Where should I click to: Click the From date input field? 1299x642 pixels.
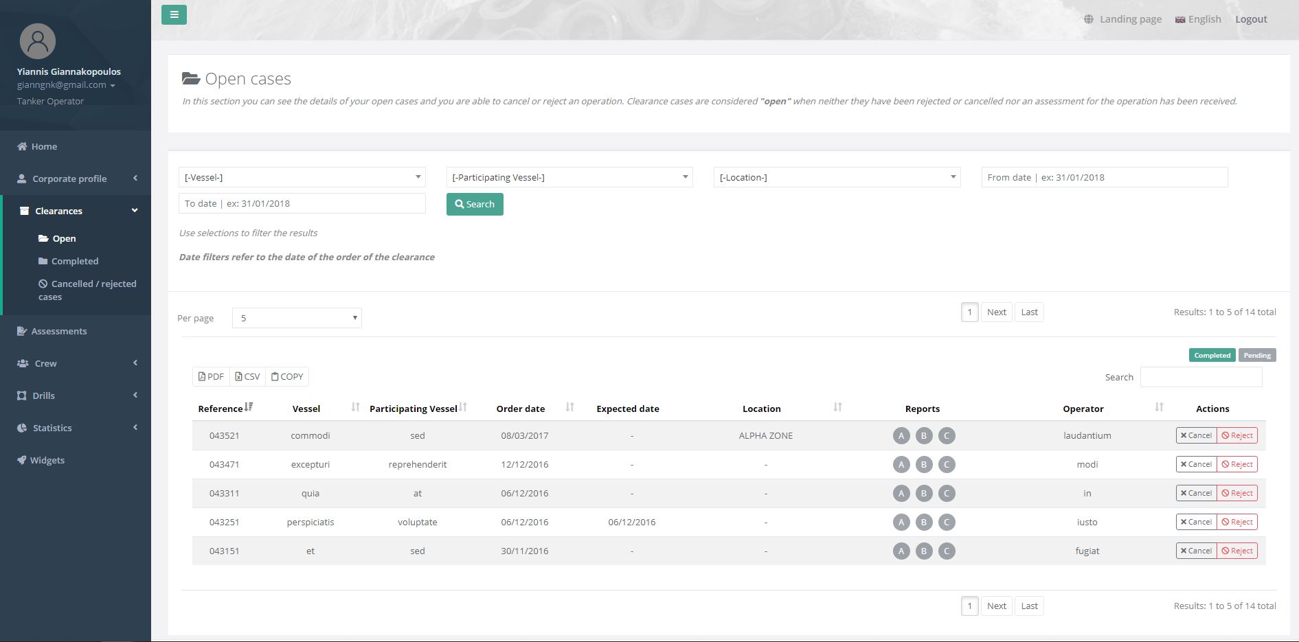[x=1104, y=177]
